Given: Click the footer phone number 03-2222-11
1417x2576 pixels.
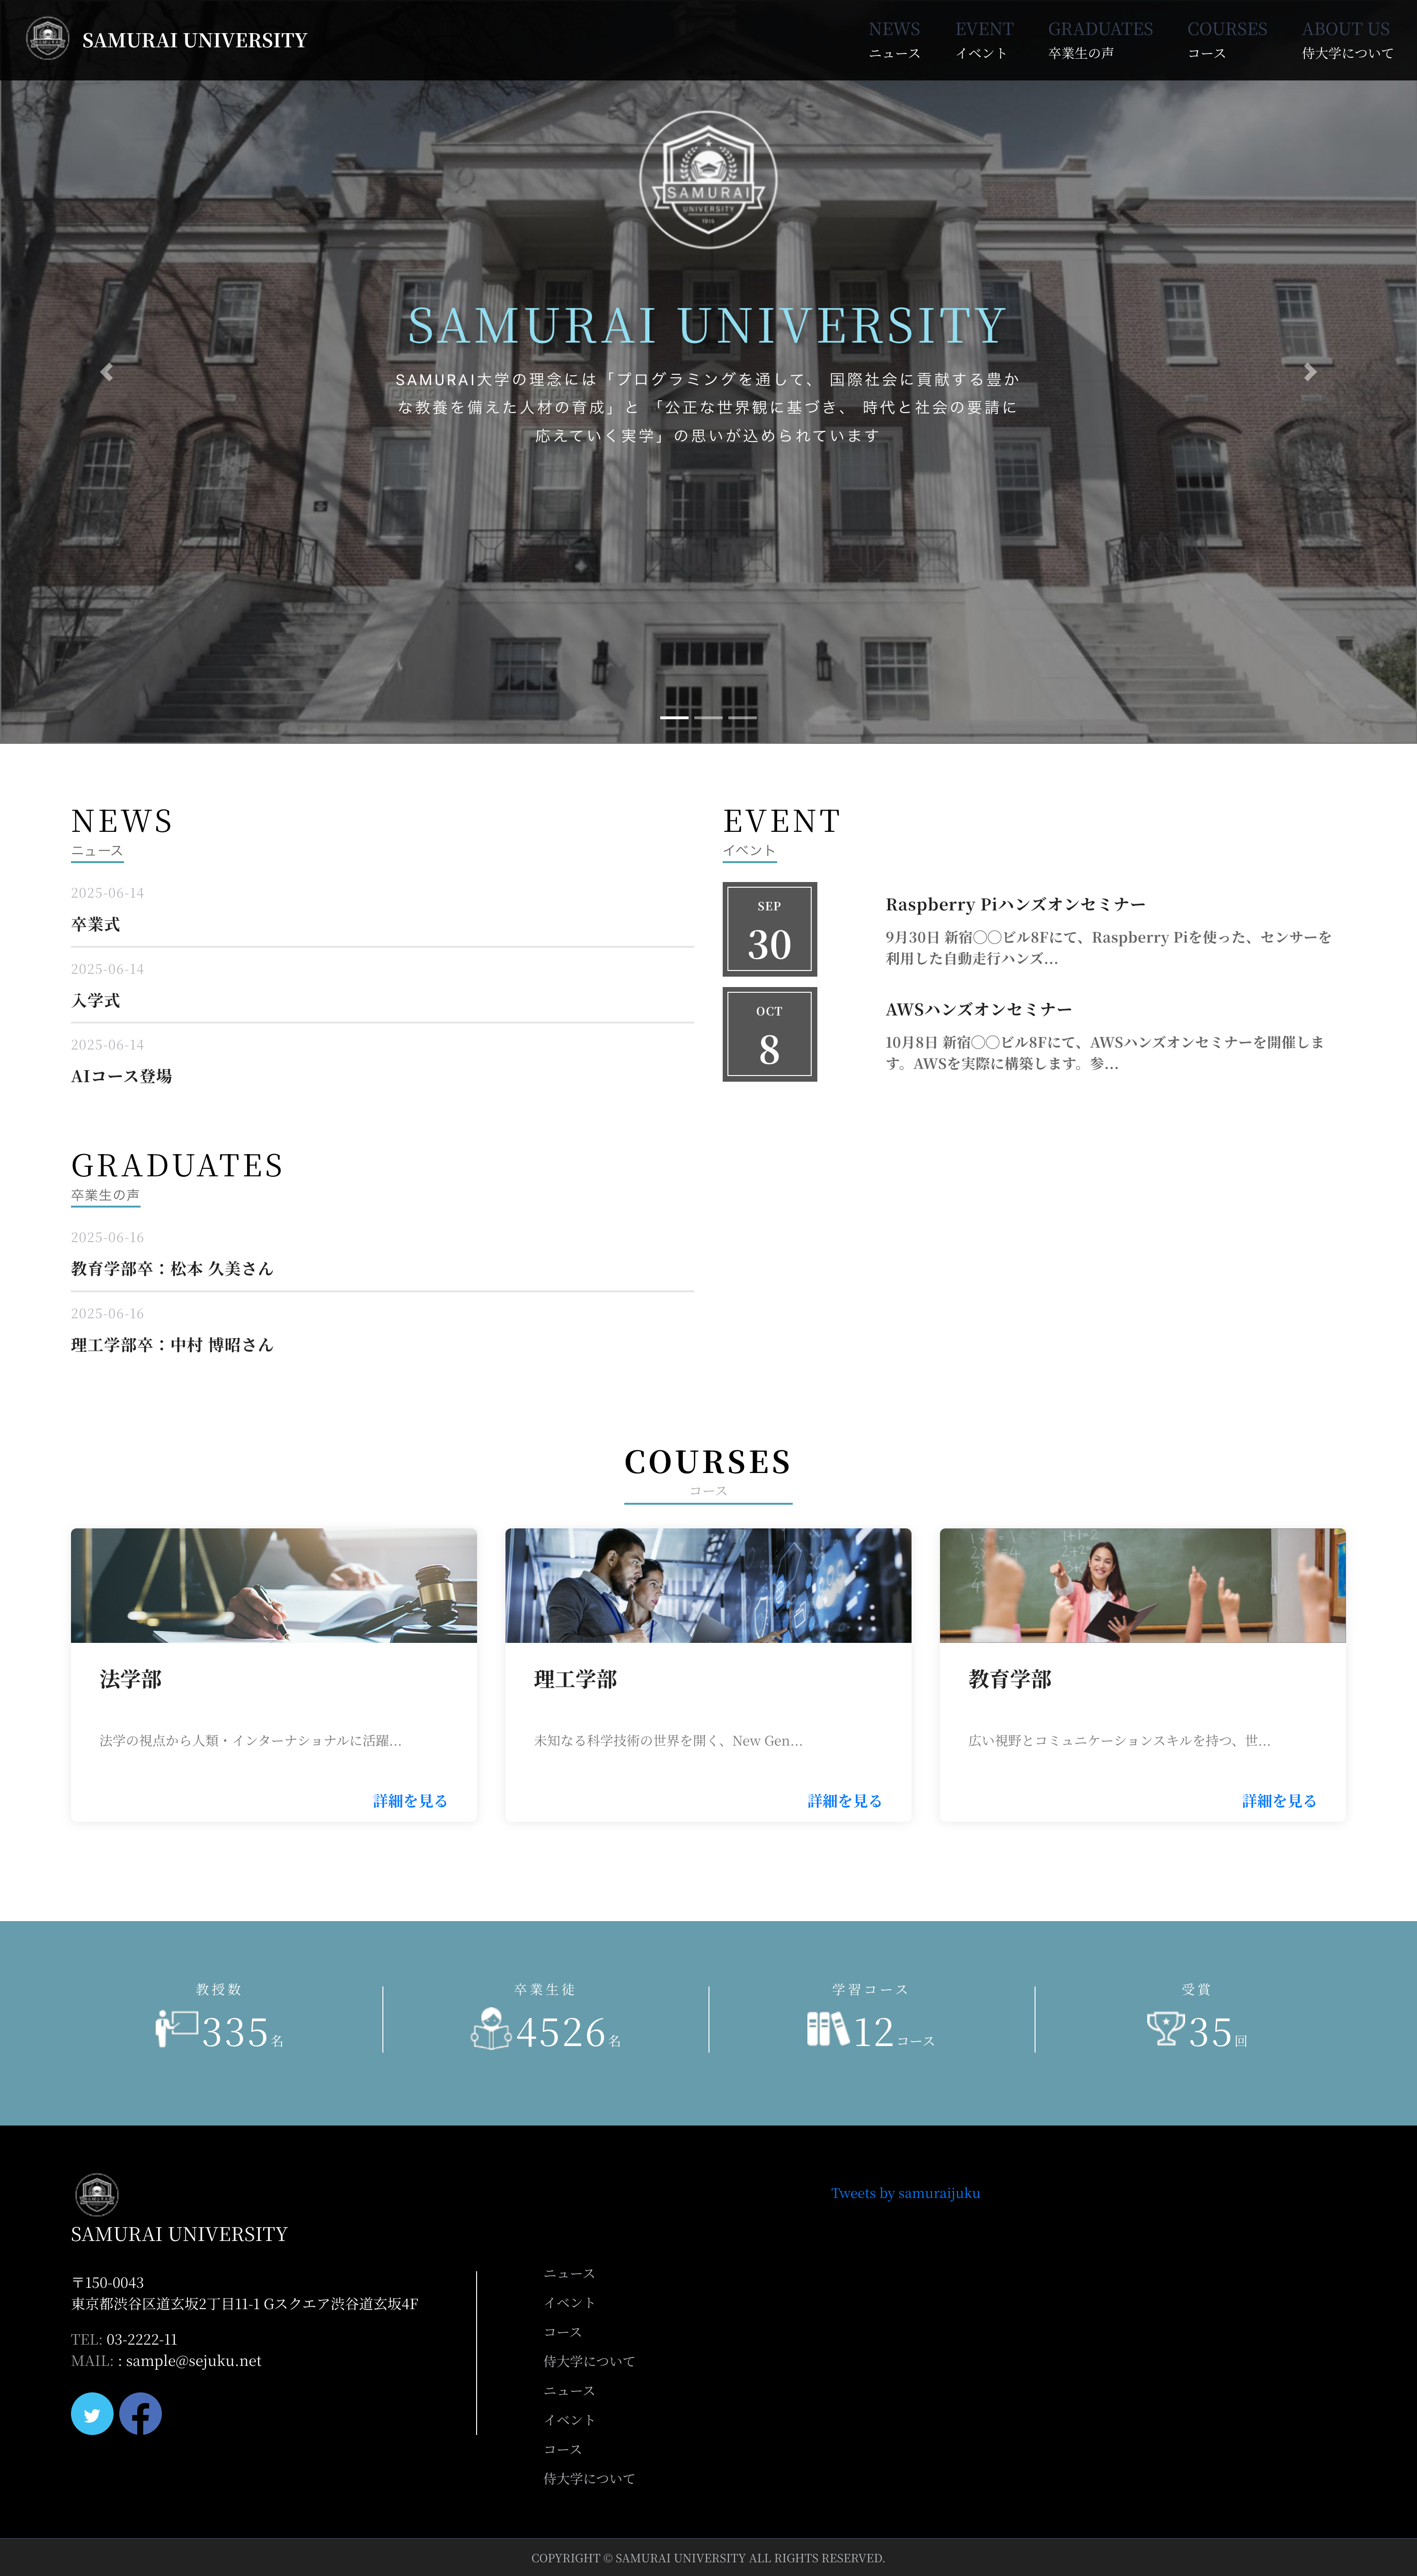Looking at the screenshot, I should click(141, 2339).
